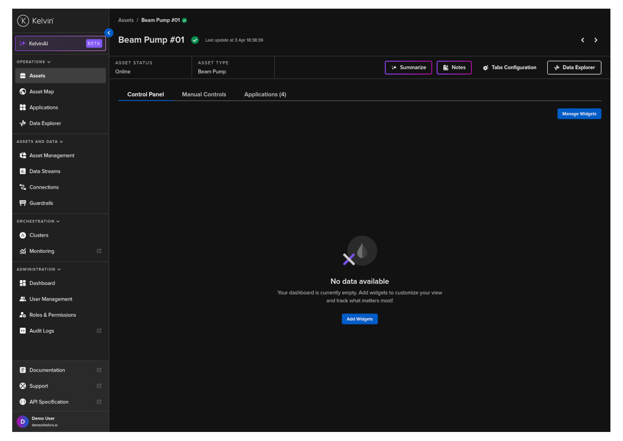Open Roles & Permissions page

(52, 315)
